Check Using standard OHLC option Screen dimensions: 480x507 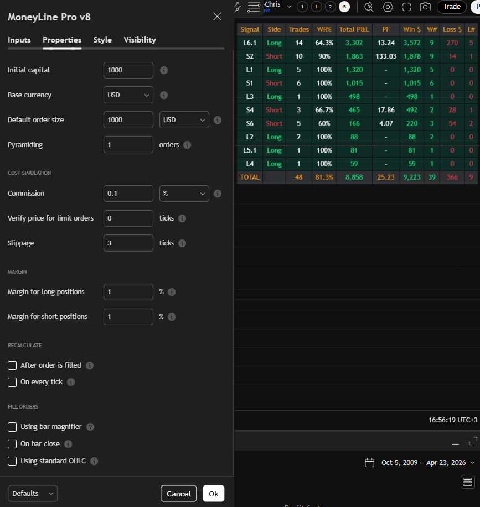(12, 461)
